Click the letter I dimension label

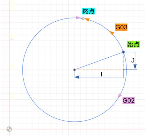(x=102, y=74)
